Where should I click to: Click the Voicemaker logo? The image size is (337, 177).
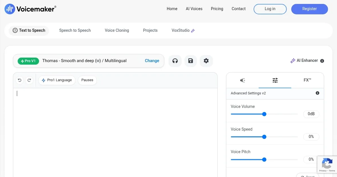coord(30,9)
